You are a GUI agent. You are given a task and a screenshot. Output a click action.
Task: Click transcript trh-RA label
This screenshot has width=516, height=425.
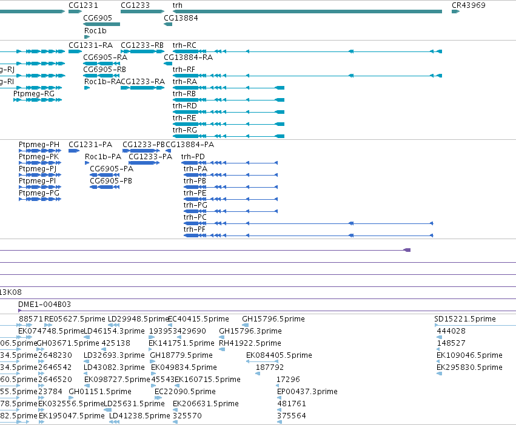coord(184,82)
